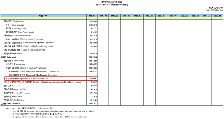Screen dimensions: 224x119
Task: Click the Own Capital row label
Action: pos(13,97)
